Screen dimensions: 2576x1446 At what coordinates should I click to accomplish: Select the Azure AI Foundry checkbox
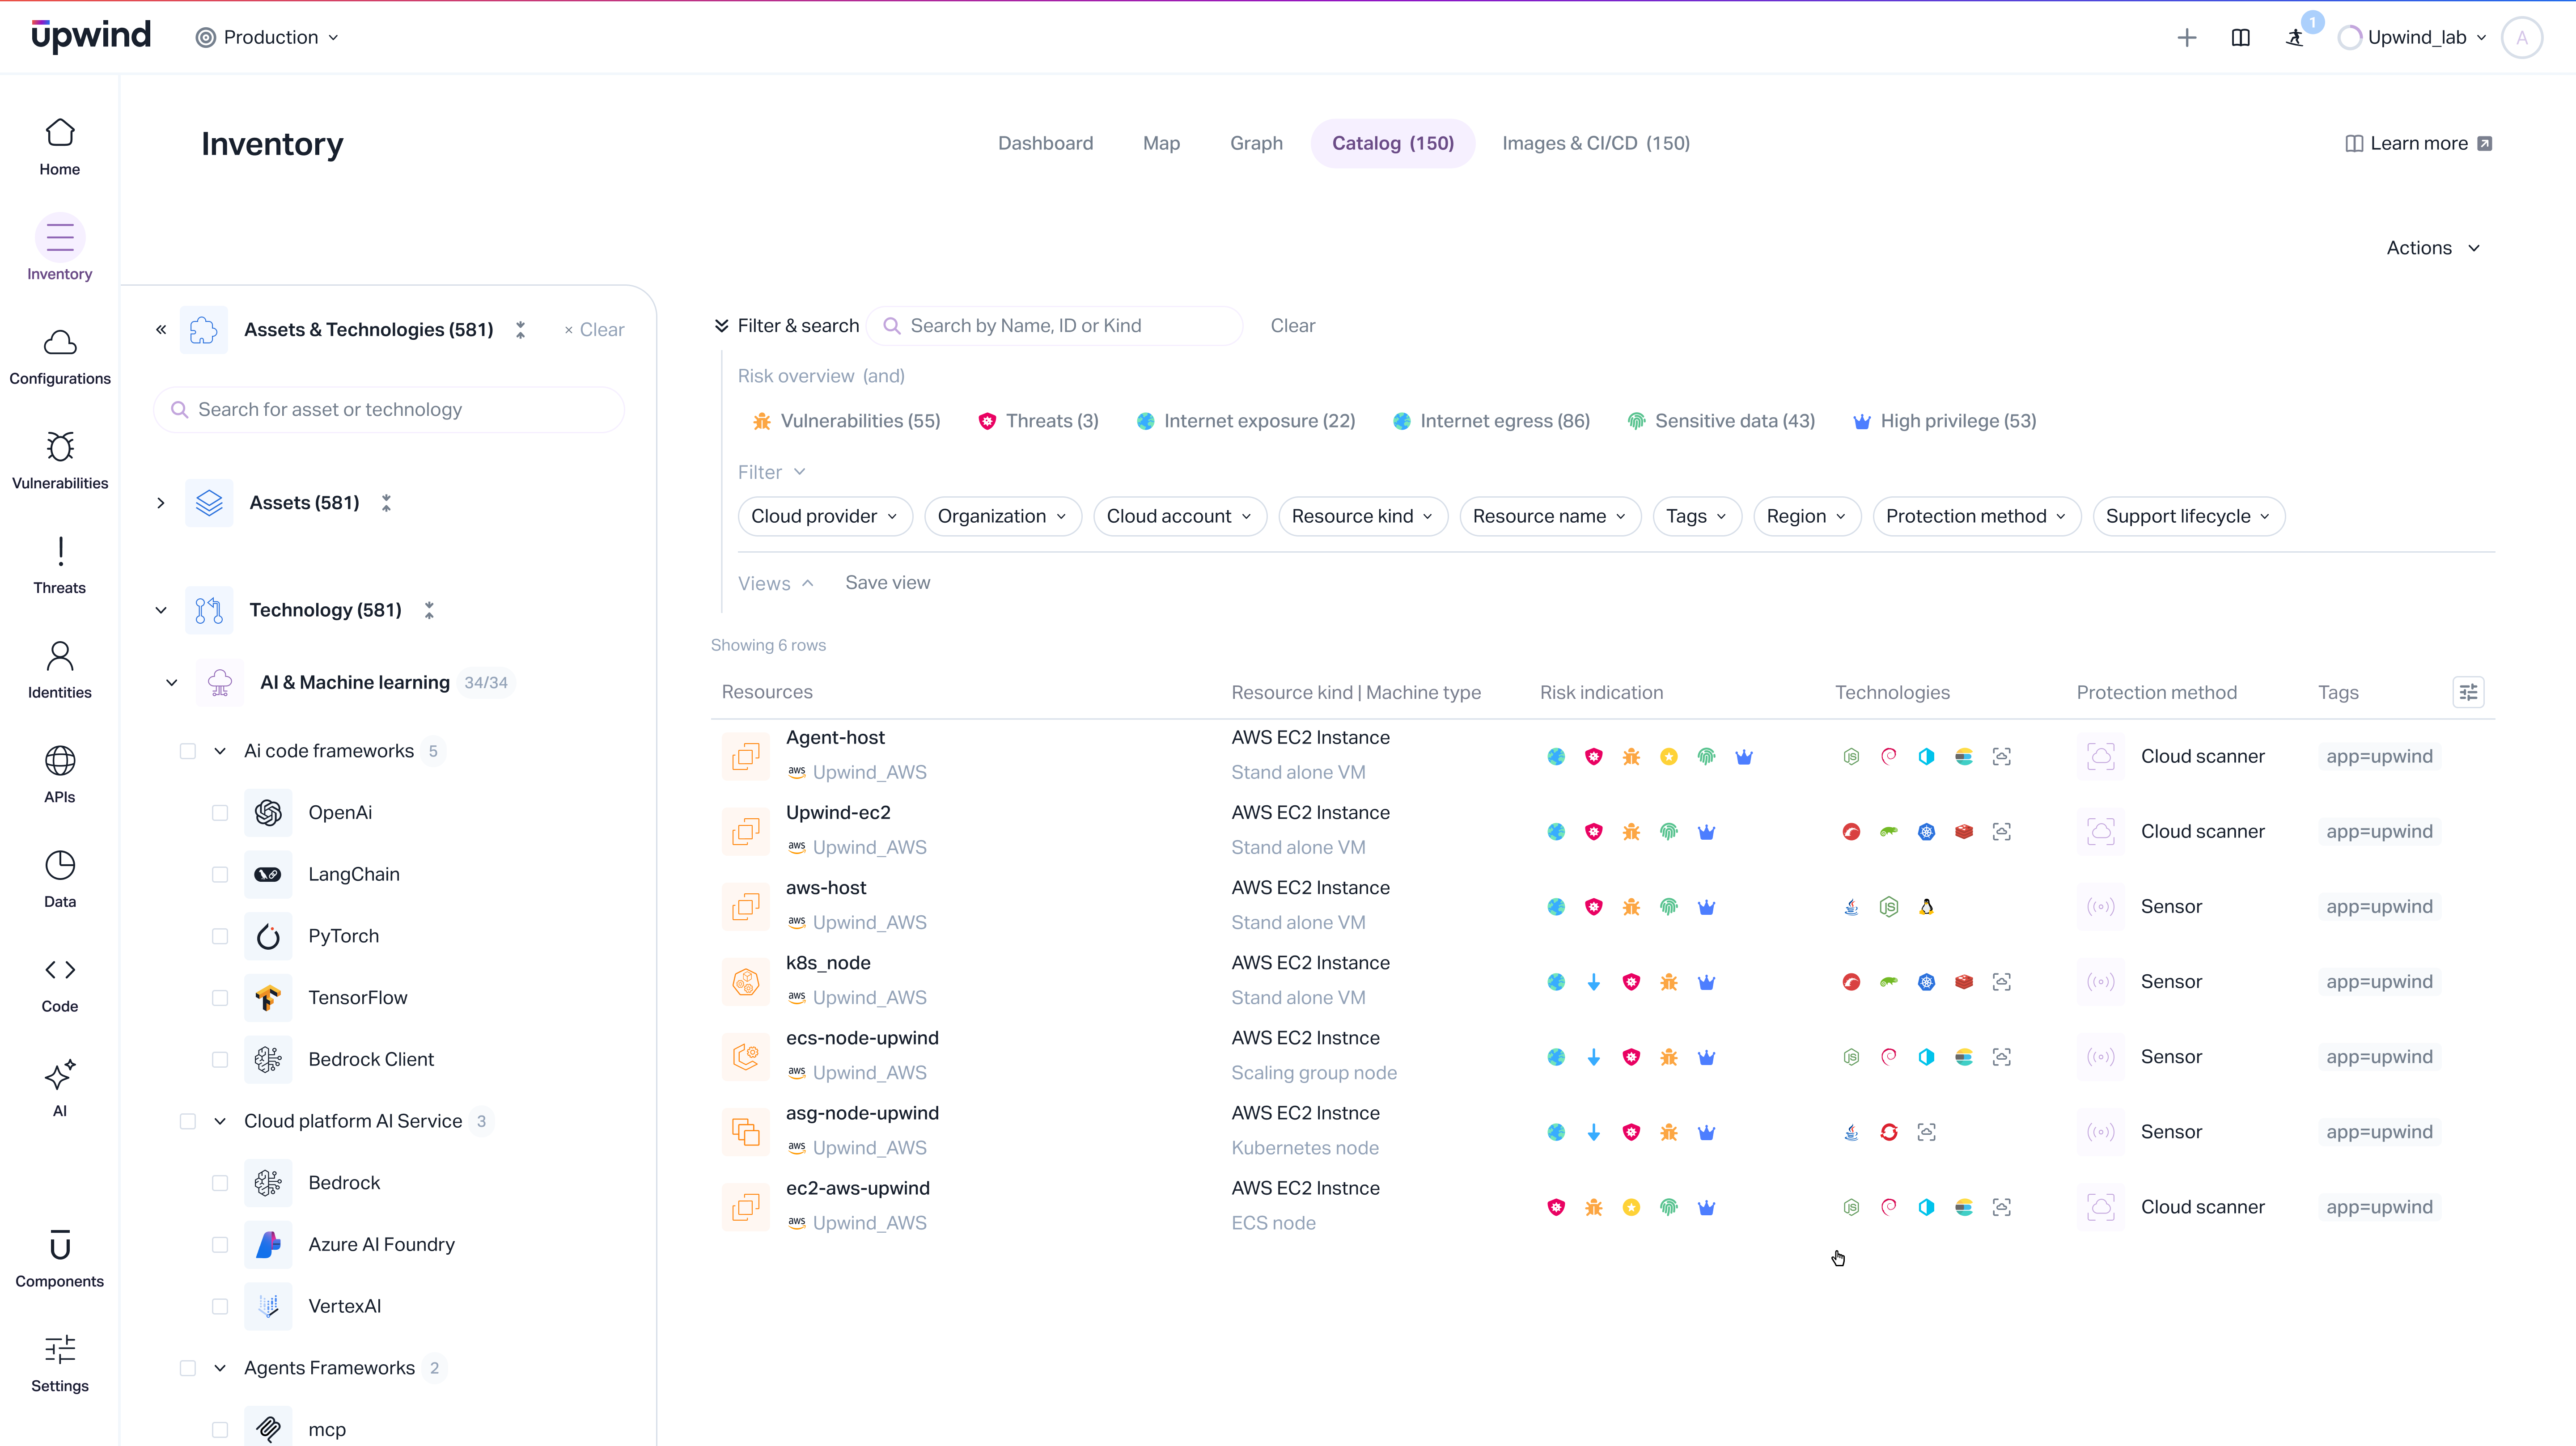[220, 1245]
